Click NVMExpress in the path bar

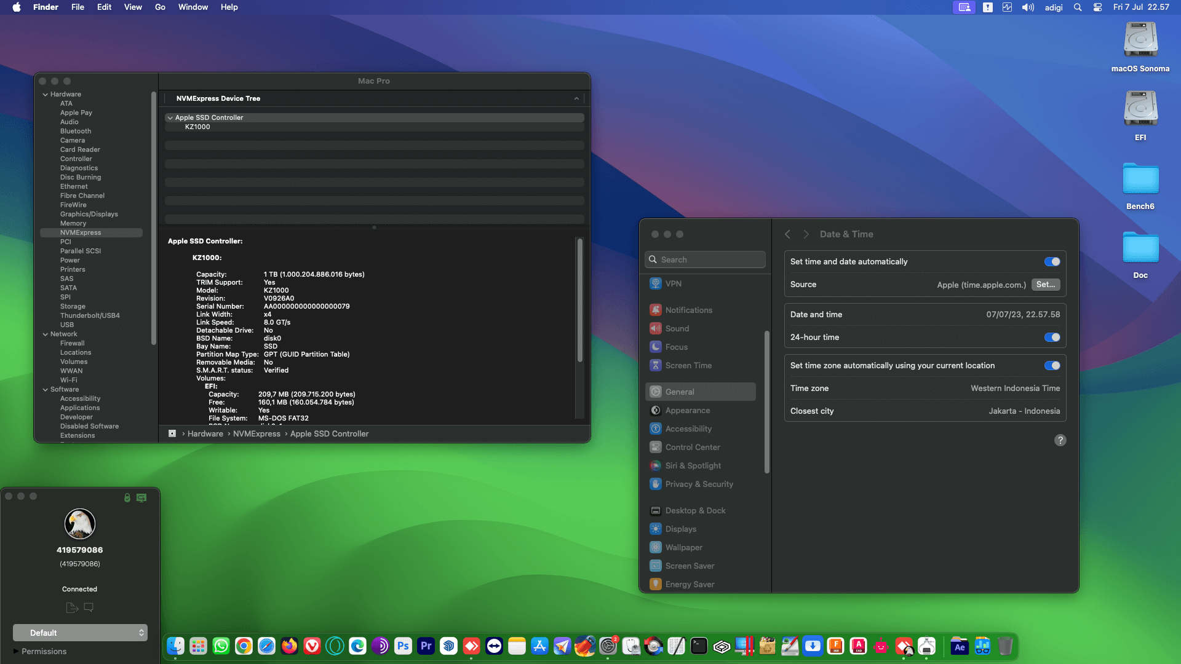tap(256, 434)
